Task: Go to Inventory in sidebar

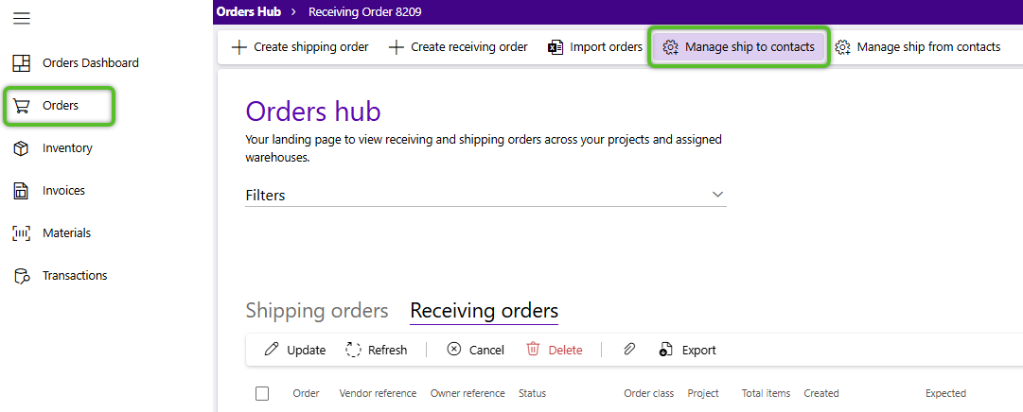Action: 66,148
